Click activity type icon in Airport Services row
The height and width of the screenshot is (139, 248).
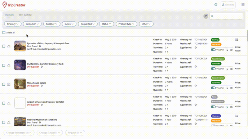[9, 103]
